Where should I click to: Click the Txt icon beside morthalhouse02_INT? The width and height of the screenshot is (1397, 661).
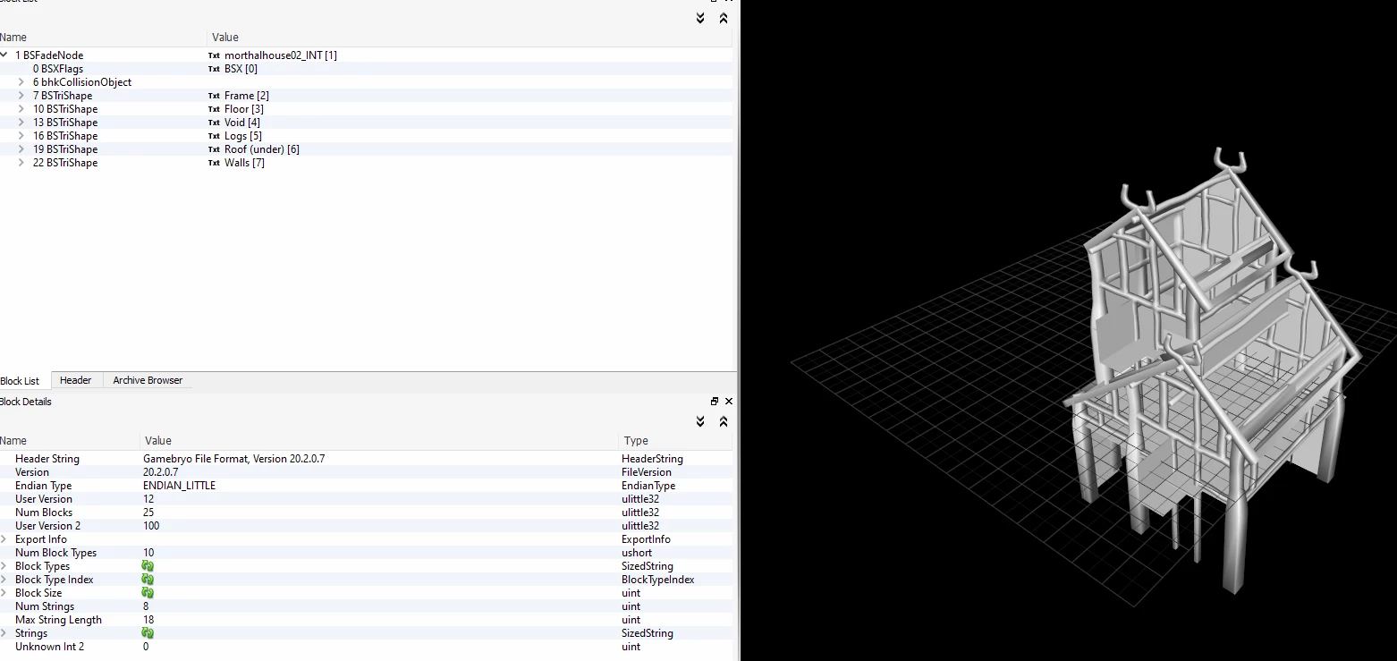(214, 55)
